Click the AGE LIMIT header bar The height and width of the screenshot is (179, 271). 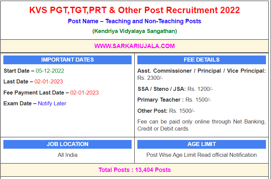pyautogui.click(x=201, y=144)
